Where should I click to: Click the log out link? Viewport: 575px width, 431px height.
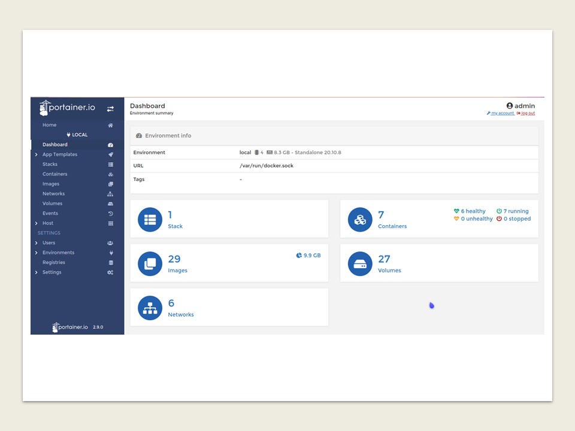pyautogui.click(x=527, y=113)
